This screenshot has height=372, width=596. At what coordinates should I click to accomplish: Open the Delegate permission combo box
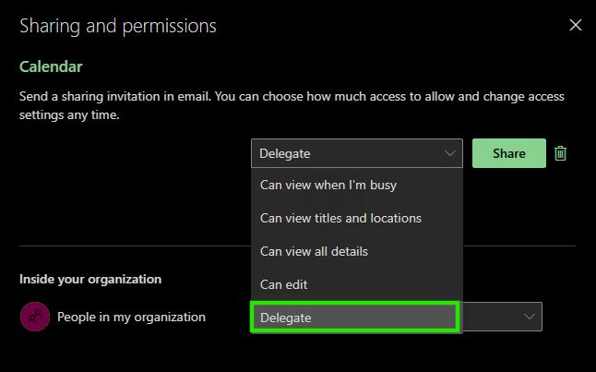[356, 153]
